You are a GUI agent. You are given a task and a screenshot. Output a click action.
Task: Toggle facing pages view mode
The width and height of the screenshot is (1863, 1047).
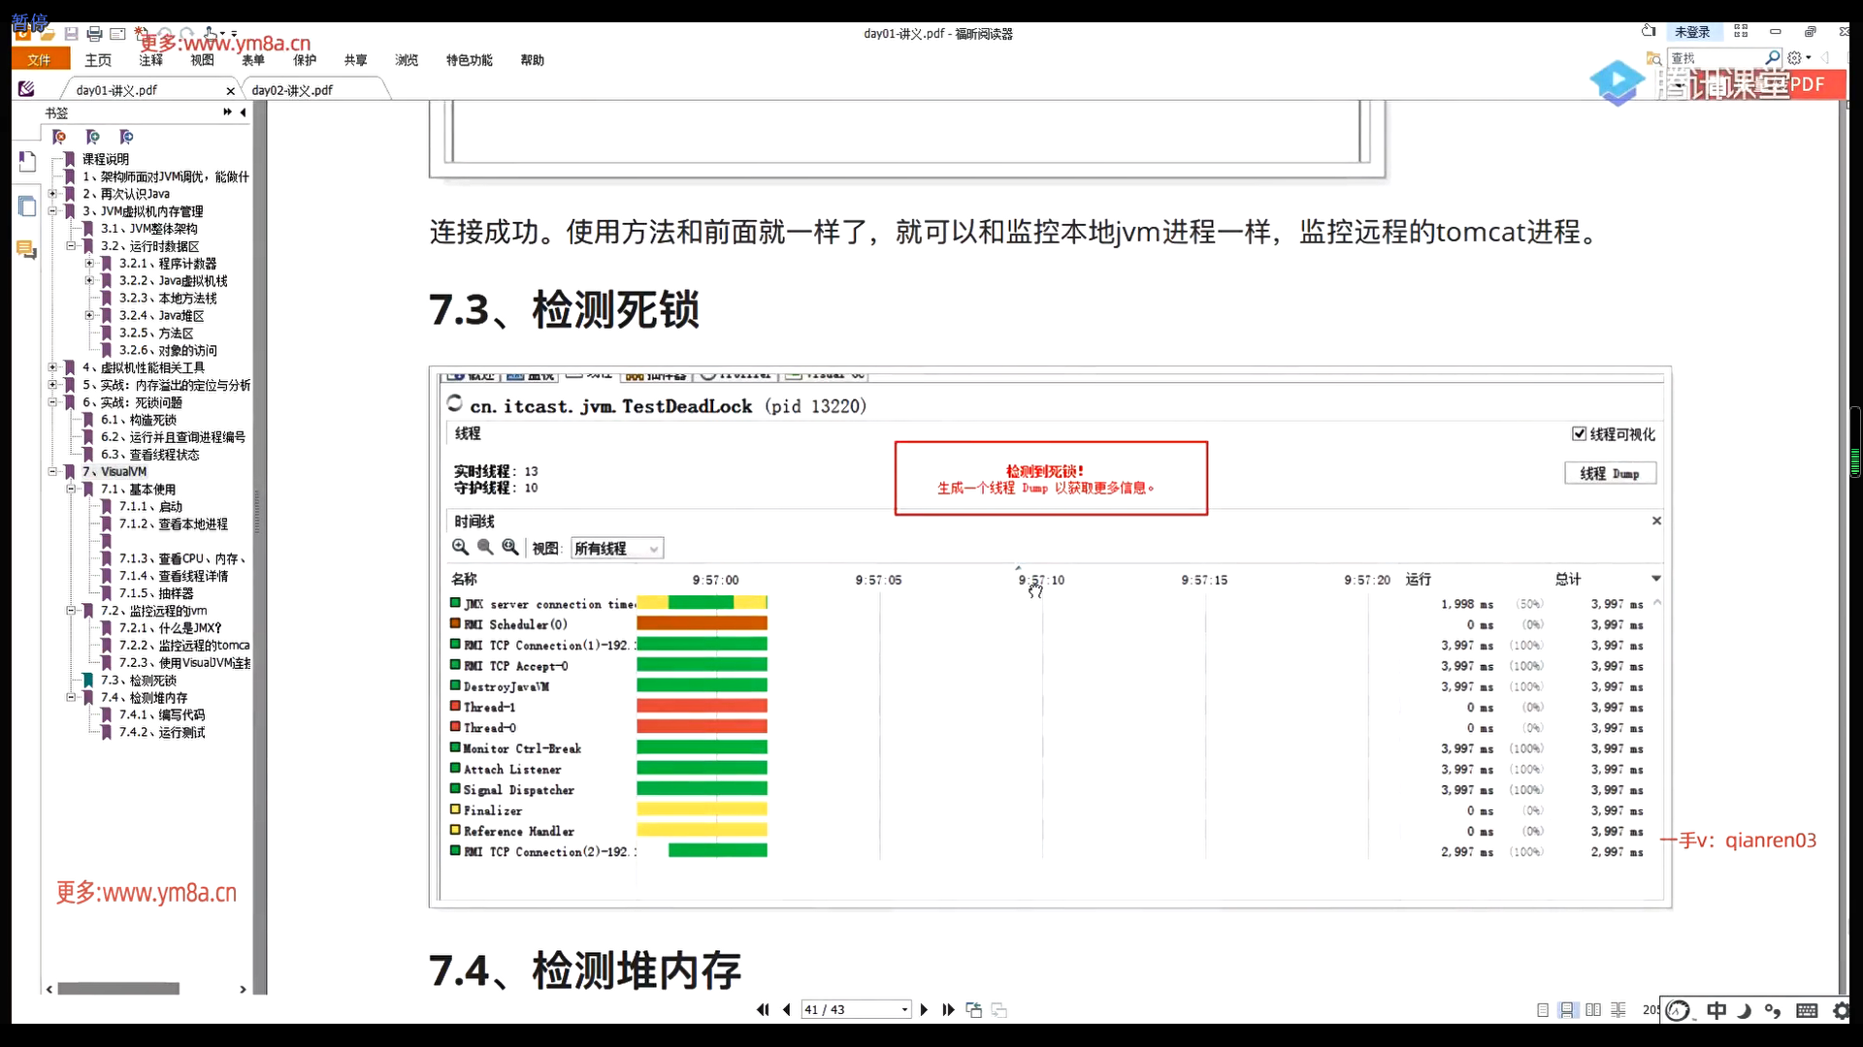click(x=1593, y=1010)
